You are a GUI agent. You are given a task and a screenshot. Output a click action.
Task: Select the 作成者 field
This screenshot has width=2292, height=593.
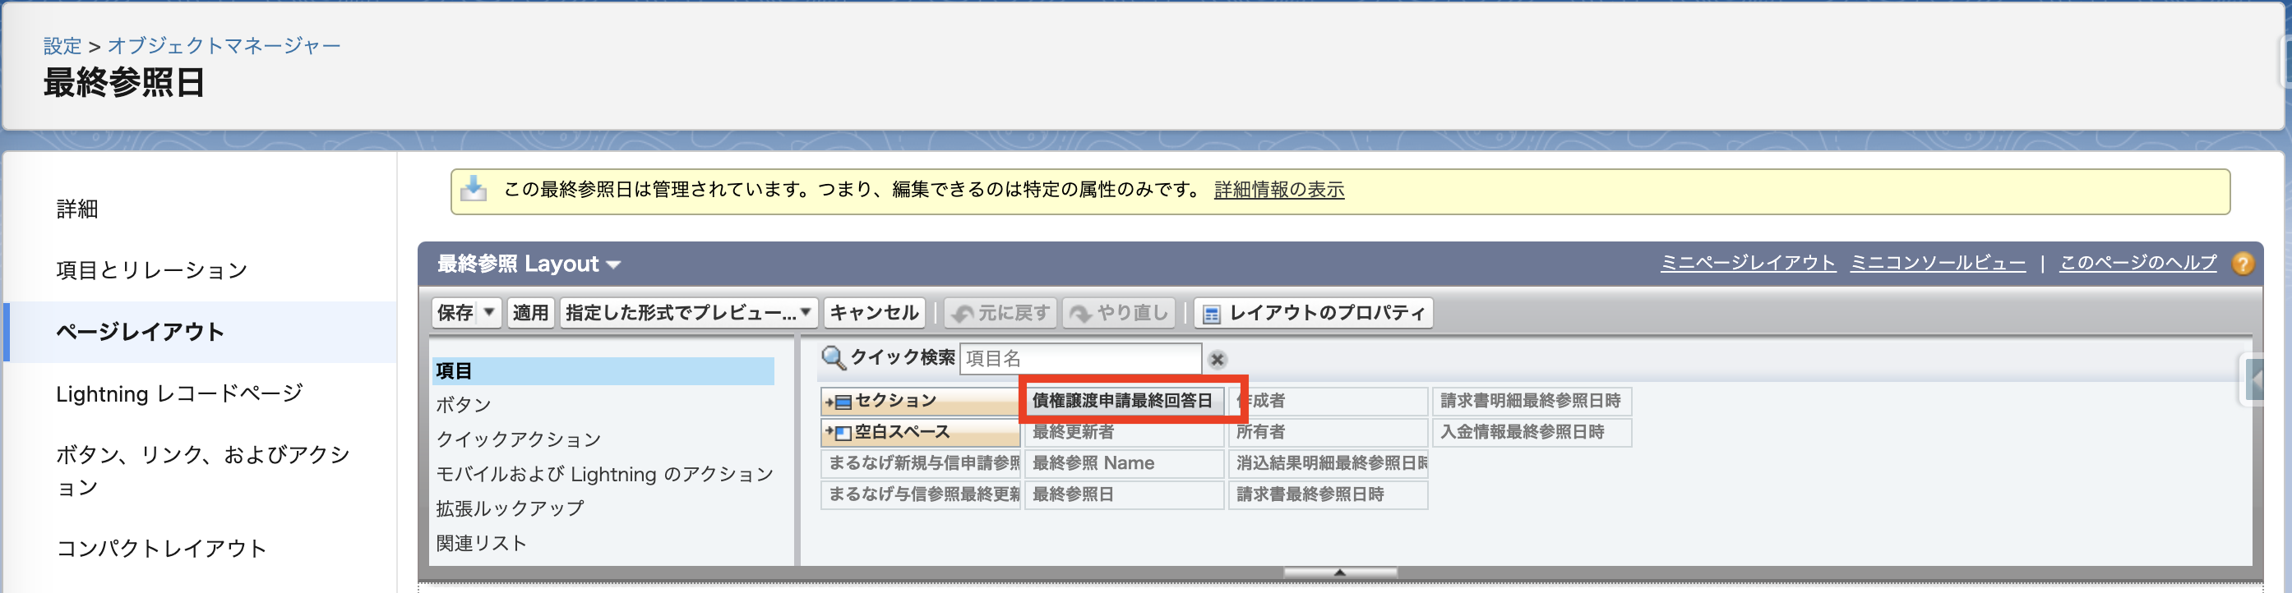click(1329, 401)
